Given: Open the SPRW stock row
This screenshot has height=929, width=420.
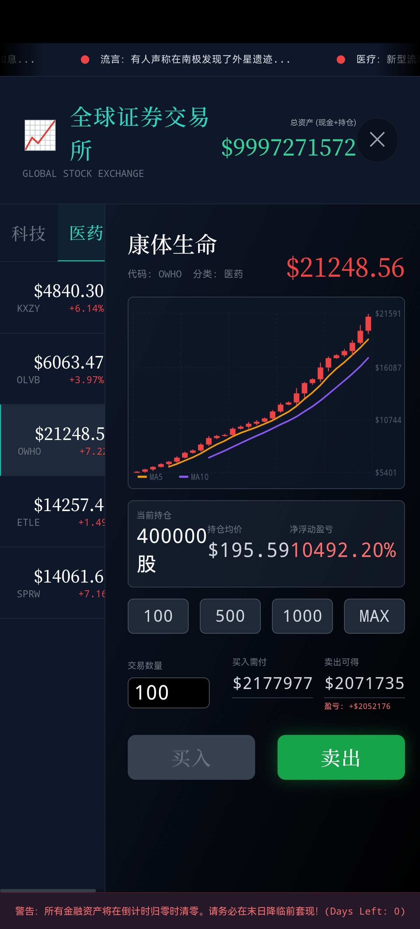Looking at the screenshot, I should click(52, 583).
